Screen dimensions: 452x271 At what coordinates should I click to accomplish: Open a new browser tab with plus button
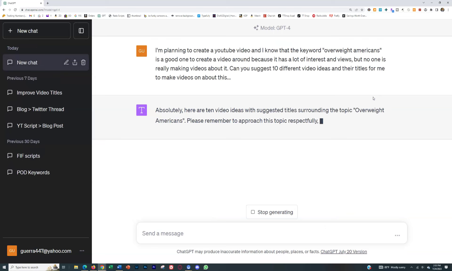(x=47, y=3)
